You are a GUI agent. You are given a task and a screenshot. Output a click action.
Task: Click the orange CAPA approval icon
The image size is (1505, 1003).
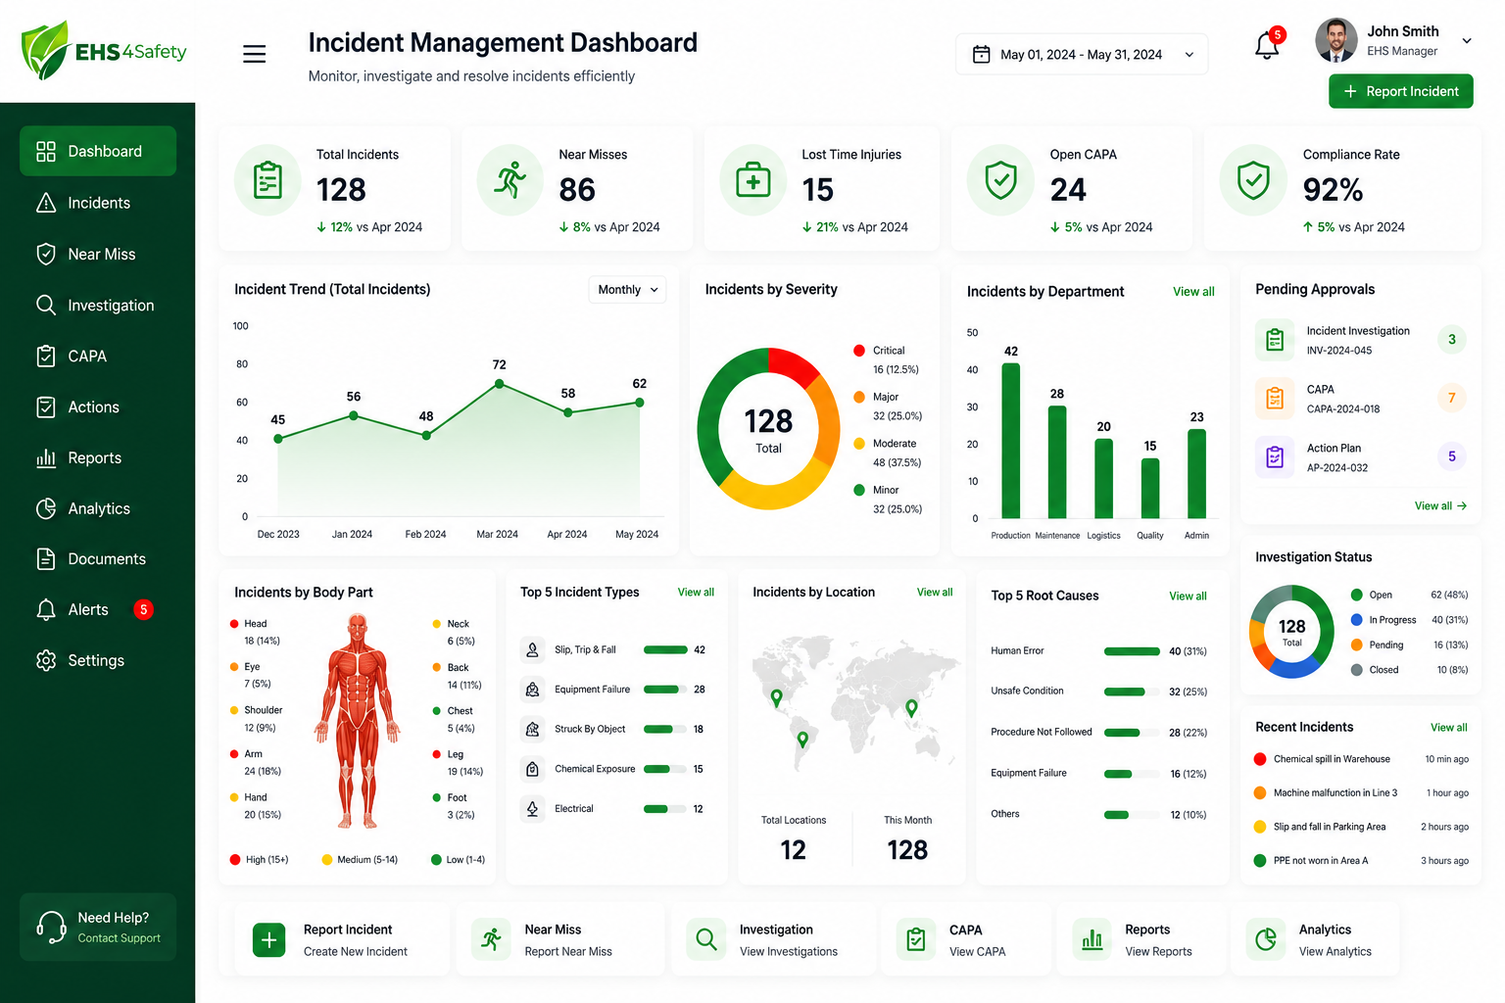point(1275,399)
